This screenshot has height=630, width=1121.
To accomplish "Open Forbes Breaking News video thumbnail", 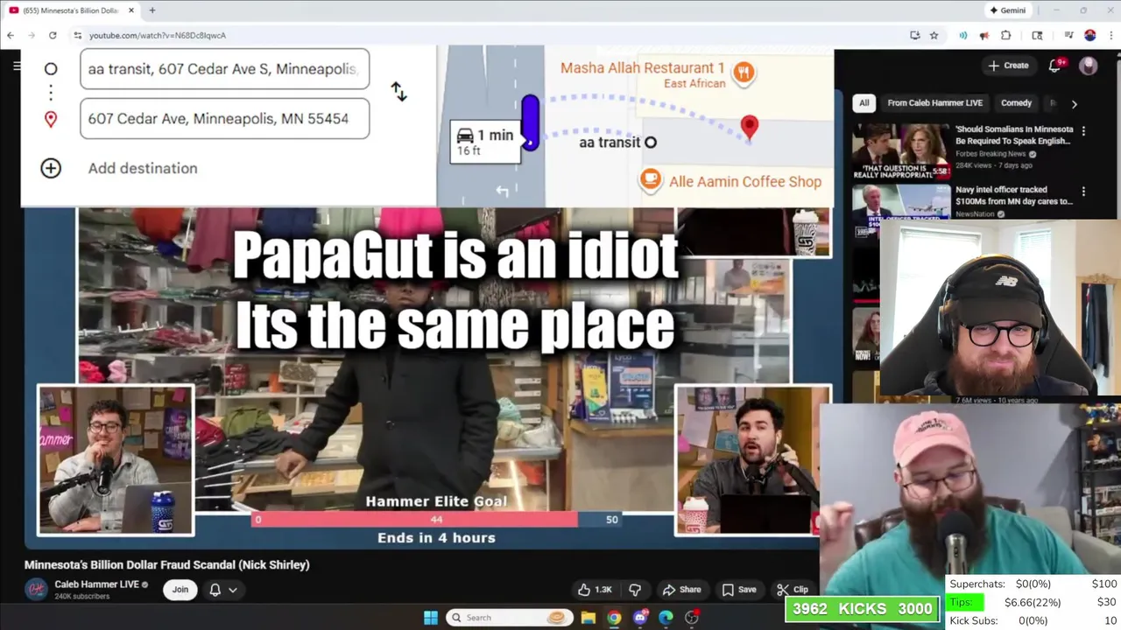I will tap(901, 150).
